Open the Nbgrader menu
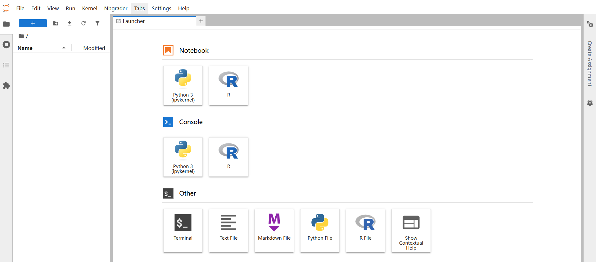 coord(116,8)
